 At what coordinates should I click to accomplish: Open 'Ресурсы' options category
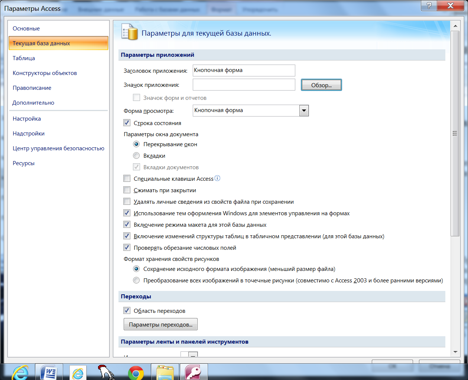58,163
